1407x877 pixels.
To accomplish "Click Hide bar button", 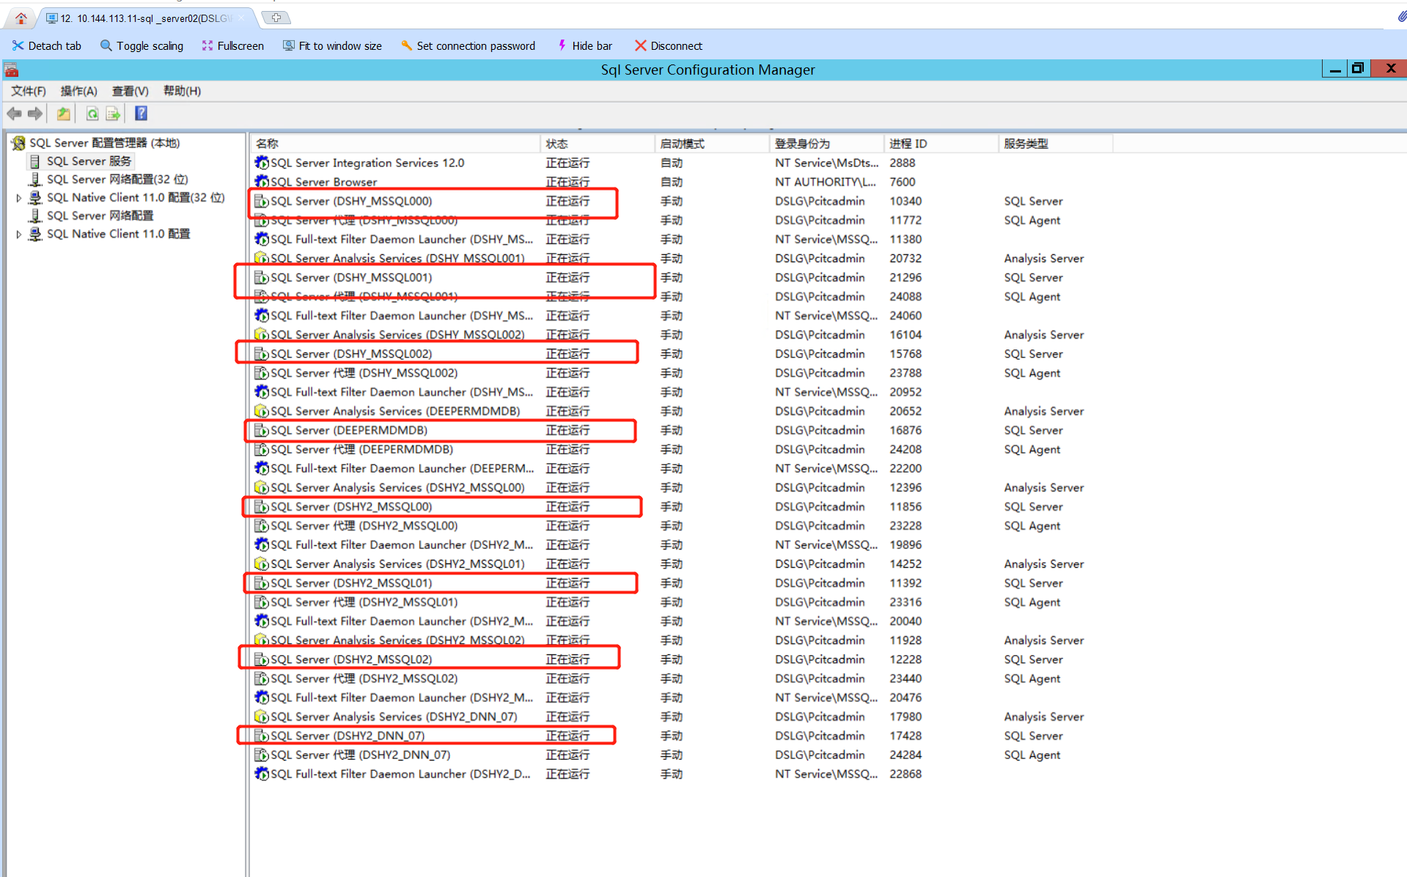I will click(x=585, y=45).
